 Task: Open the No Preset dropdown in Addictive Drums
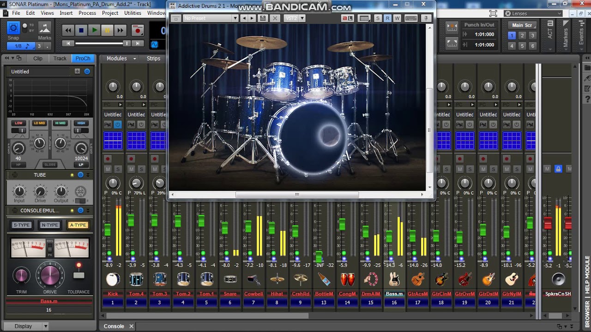(210, 18)
